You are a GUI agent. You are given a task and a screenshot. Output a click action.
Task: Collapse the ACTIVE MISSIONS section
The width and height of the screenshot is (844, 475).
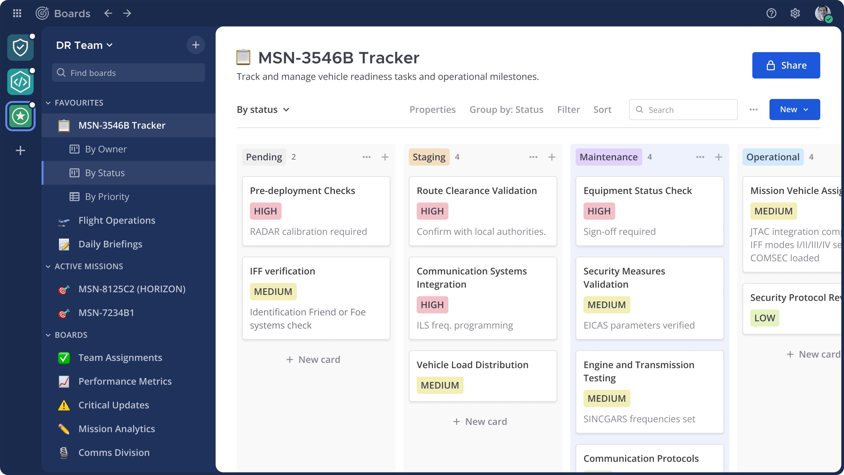click(x=48, y=266)
